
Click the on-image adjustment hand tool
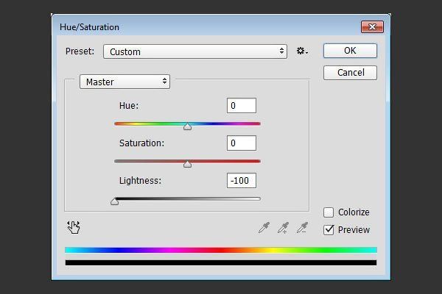click(x=74, y=227)
